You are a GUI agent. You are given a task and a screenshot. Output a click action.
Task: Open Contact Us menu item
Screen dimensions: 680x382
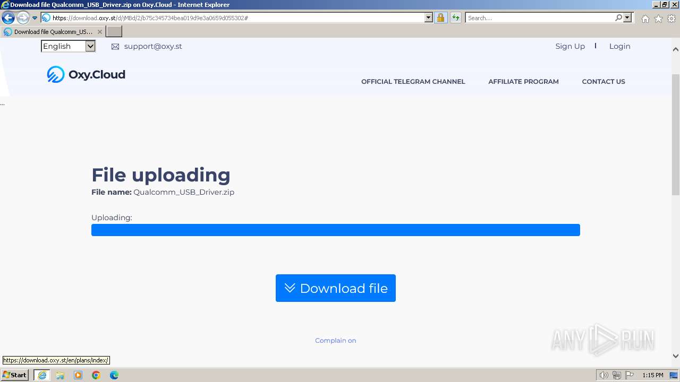[603, 82]
